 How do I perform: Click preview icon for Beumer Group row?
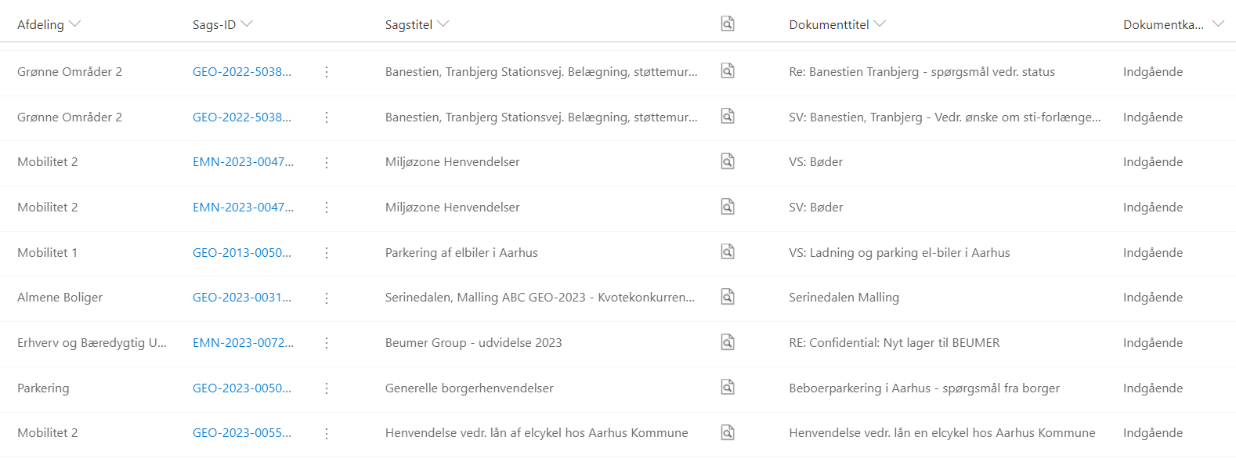pyautogui.click(x=728, y=342)
